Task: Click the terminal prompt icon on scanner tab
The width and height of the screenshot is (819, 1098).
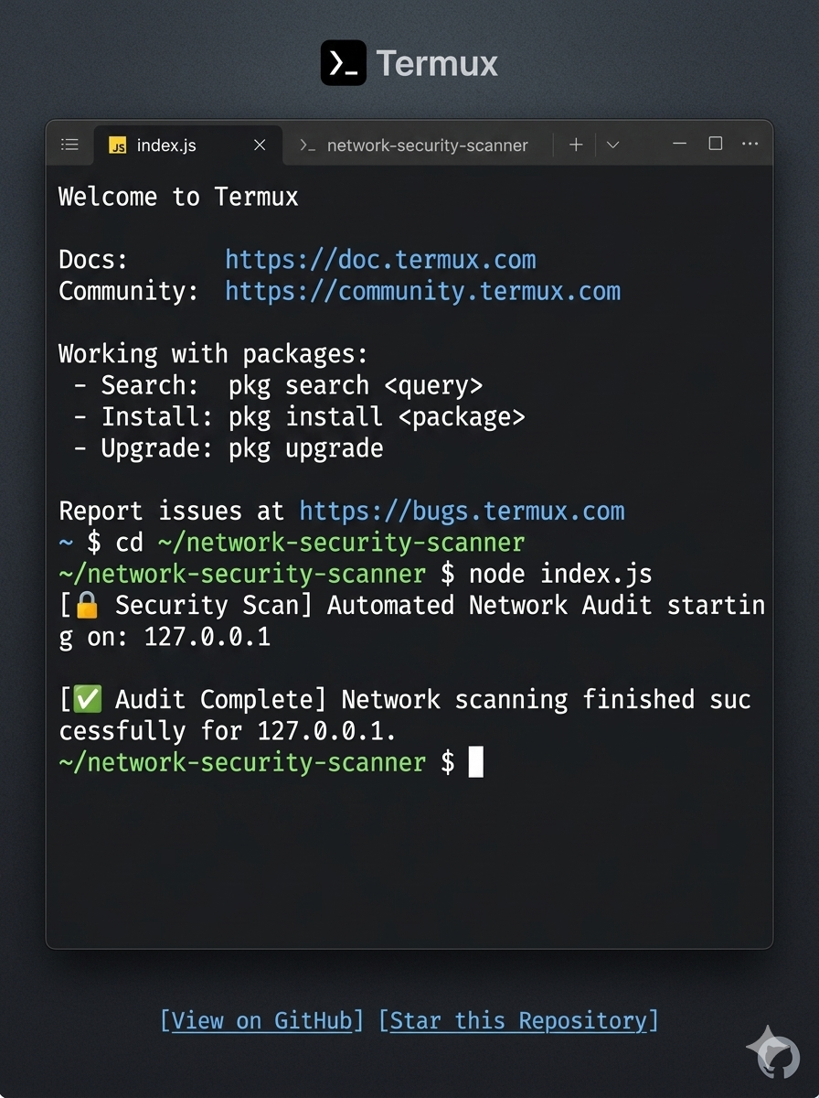Action: [308, 145]
